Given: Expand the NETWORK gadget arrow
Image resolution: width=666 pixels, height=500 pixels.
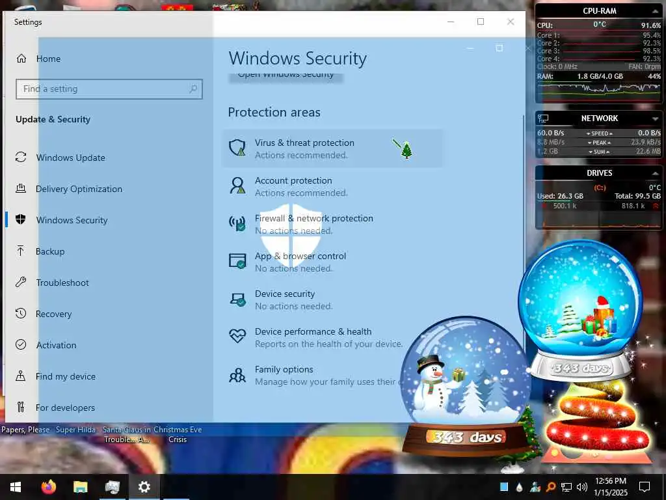Looking at the screenshot, I should (656, 118).
